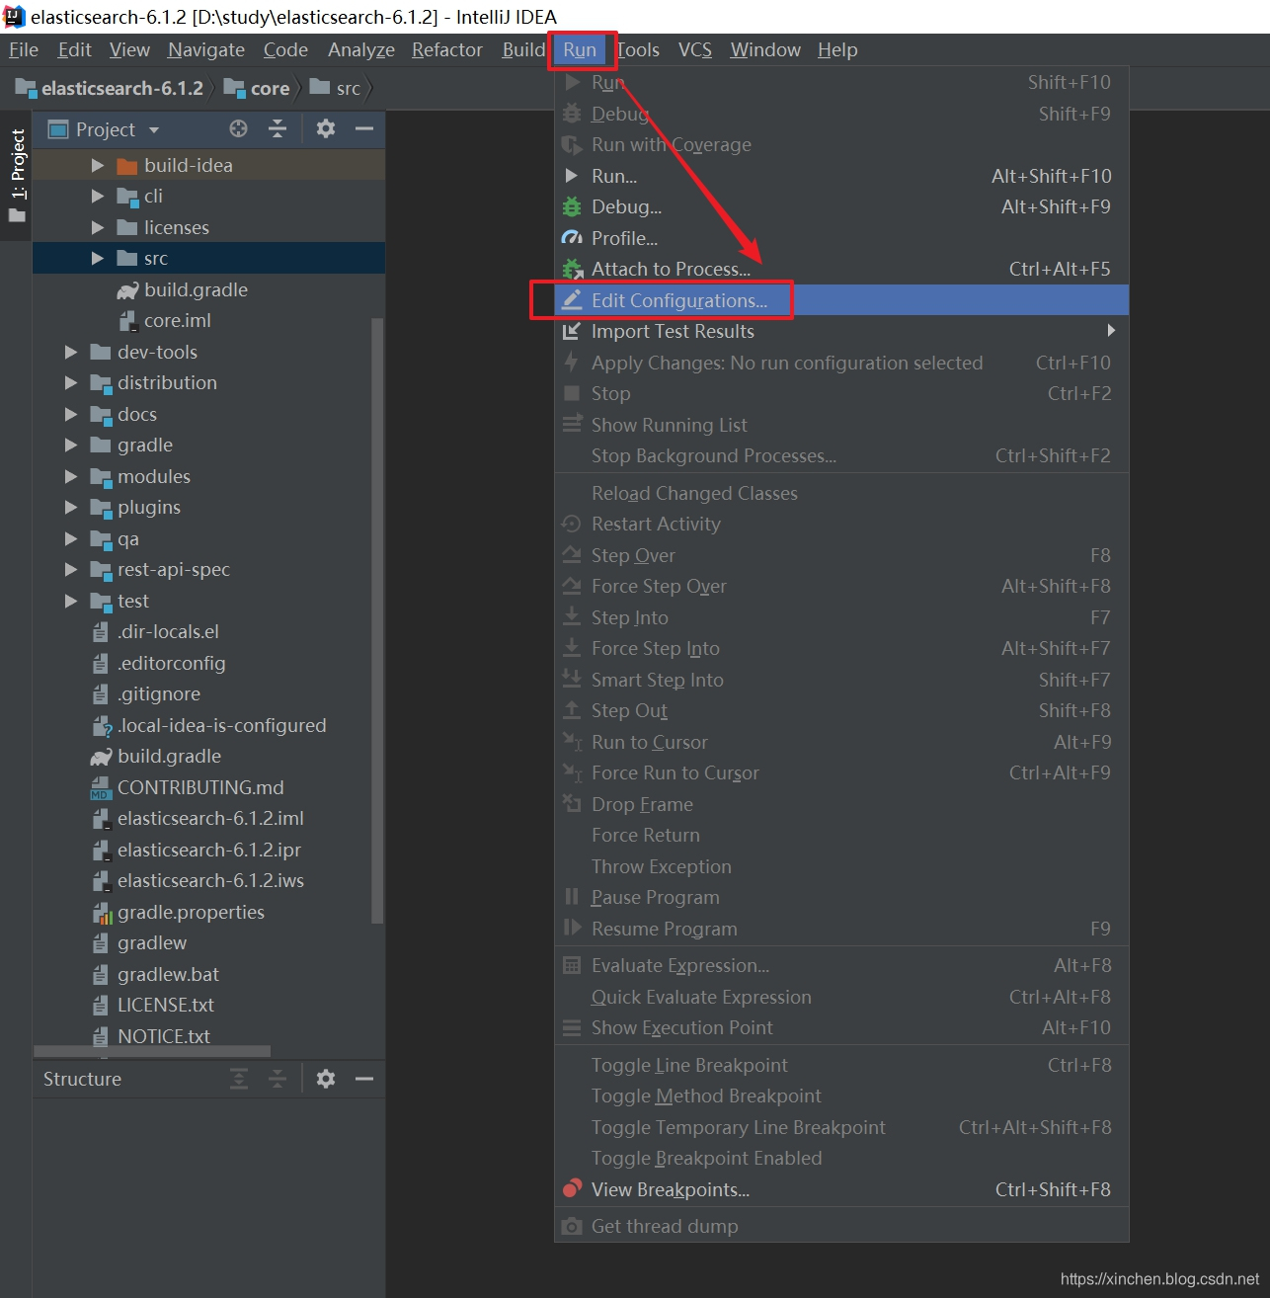The width and height of the screenshot is (1270, 1298).
Task: Expand the Import Test Results submenu arrow
Action: pyautogui.click(x=1111, y=331)
